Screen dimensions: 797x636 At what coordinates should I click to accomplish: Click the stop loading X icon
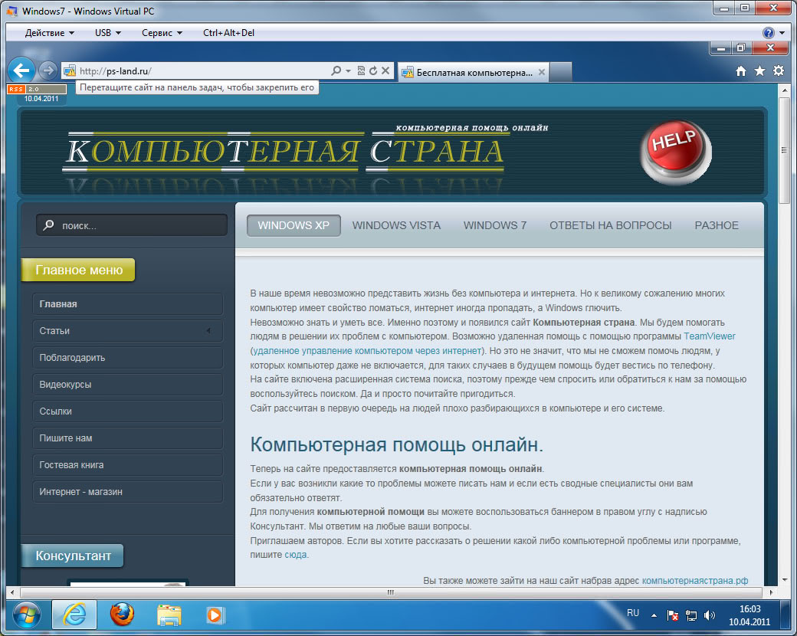[x=385, y=70]
